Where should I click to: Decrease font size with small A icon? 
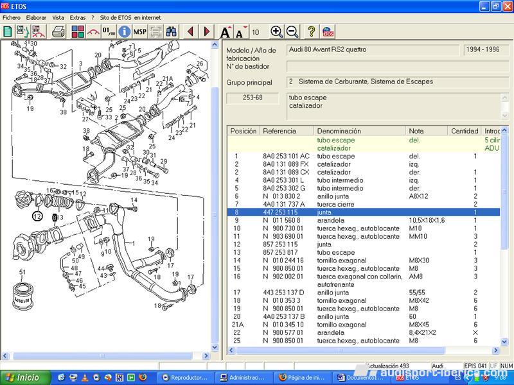(240, 32)
